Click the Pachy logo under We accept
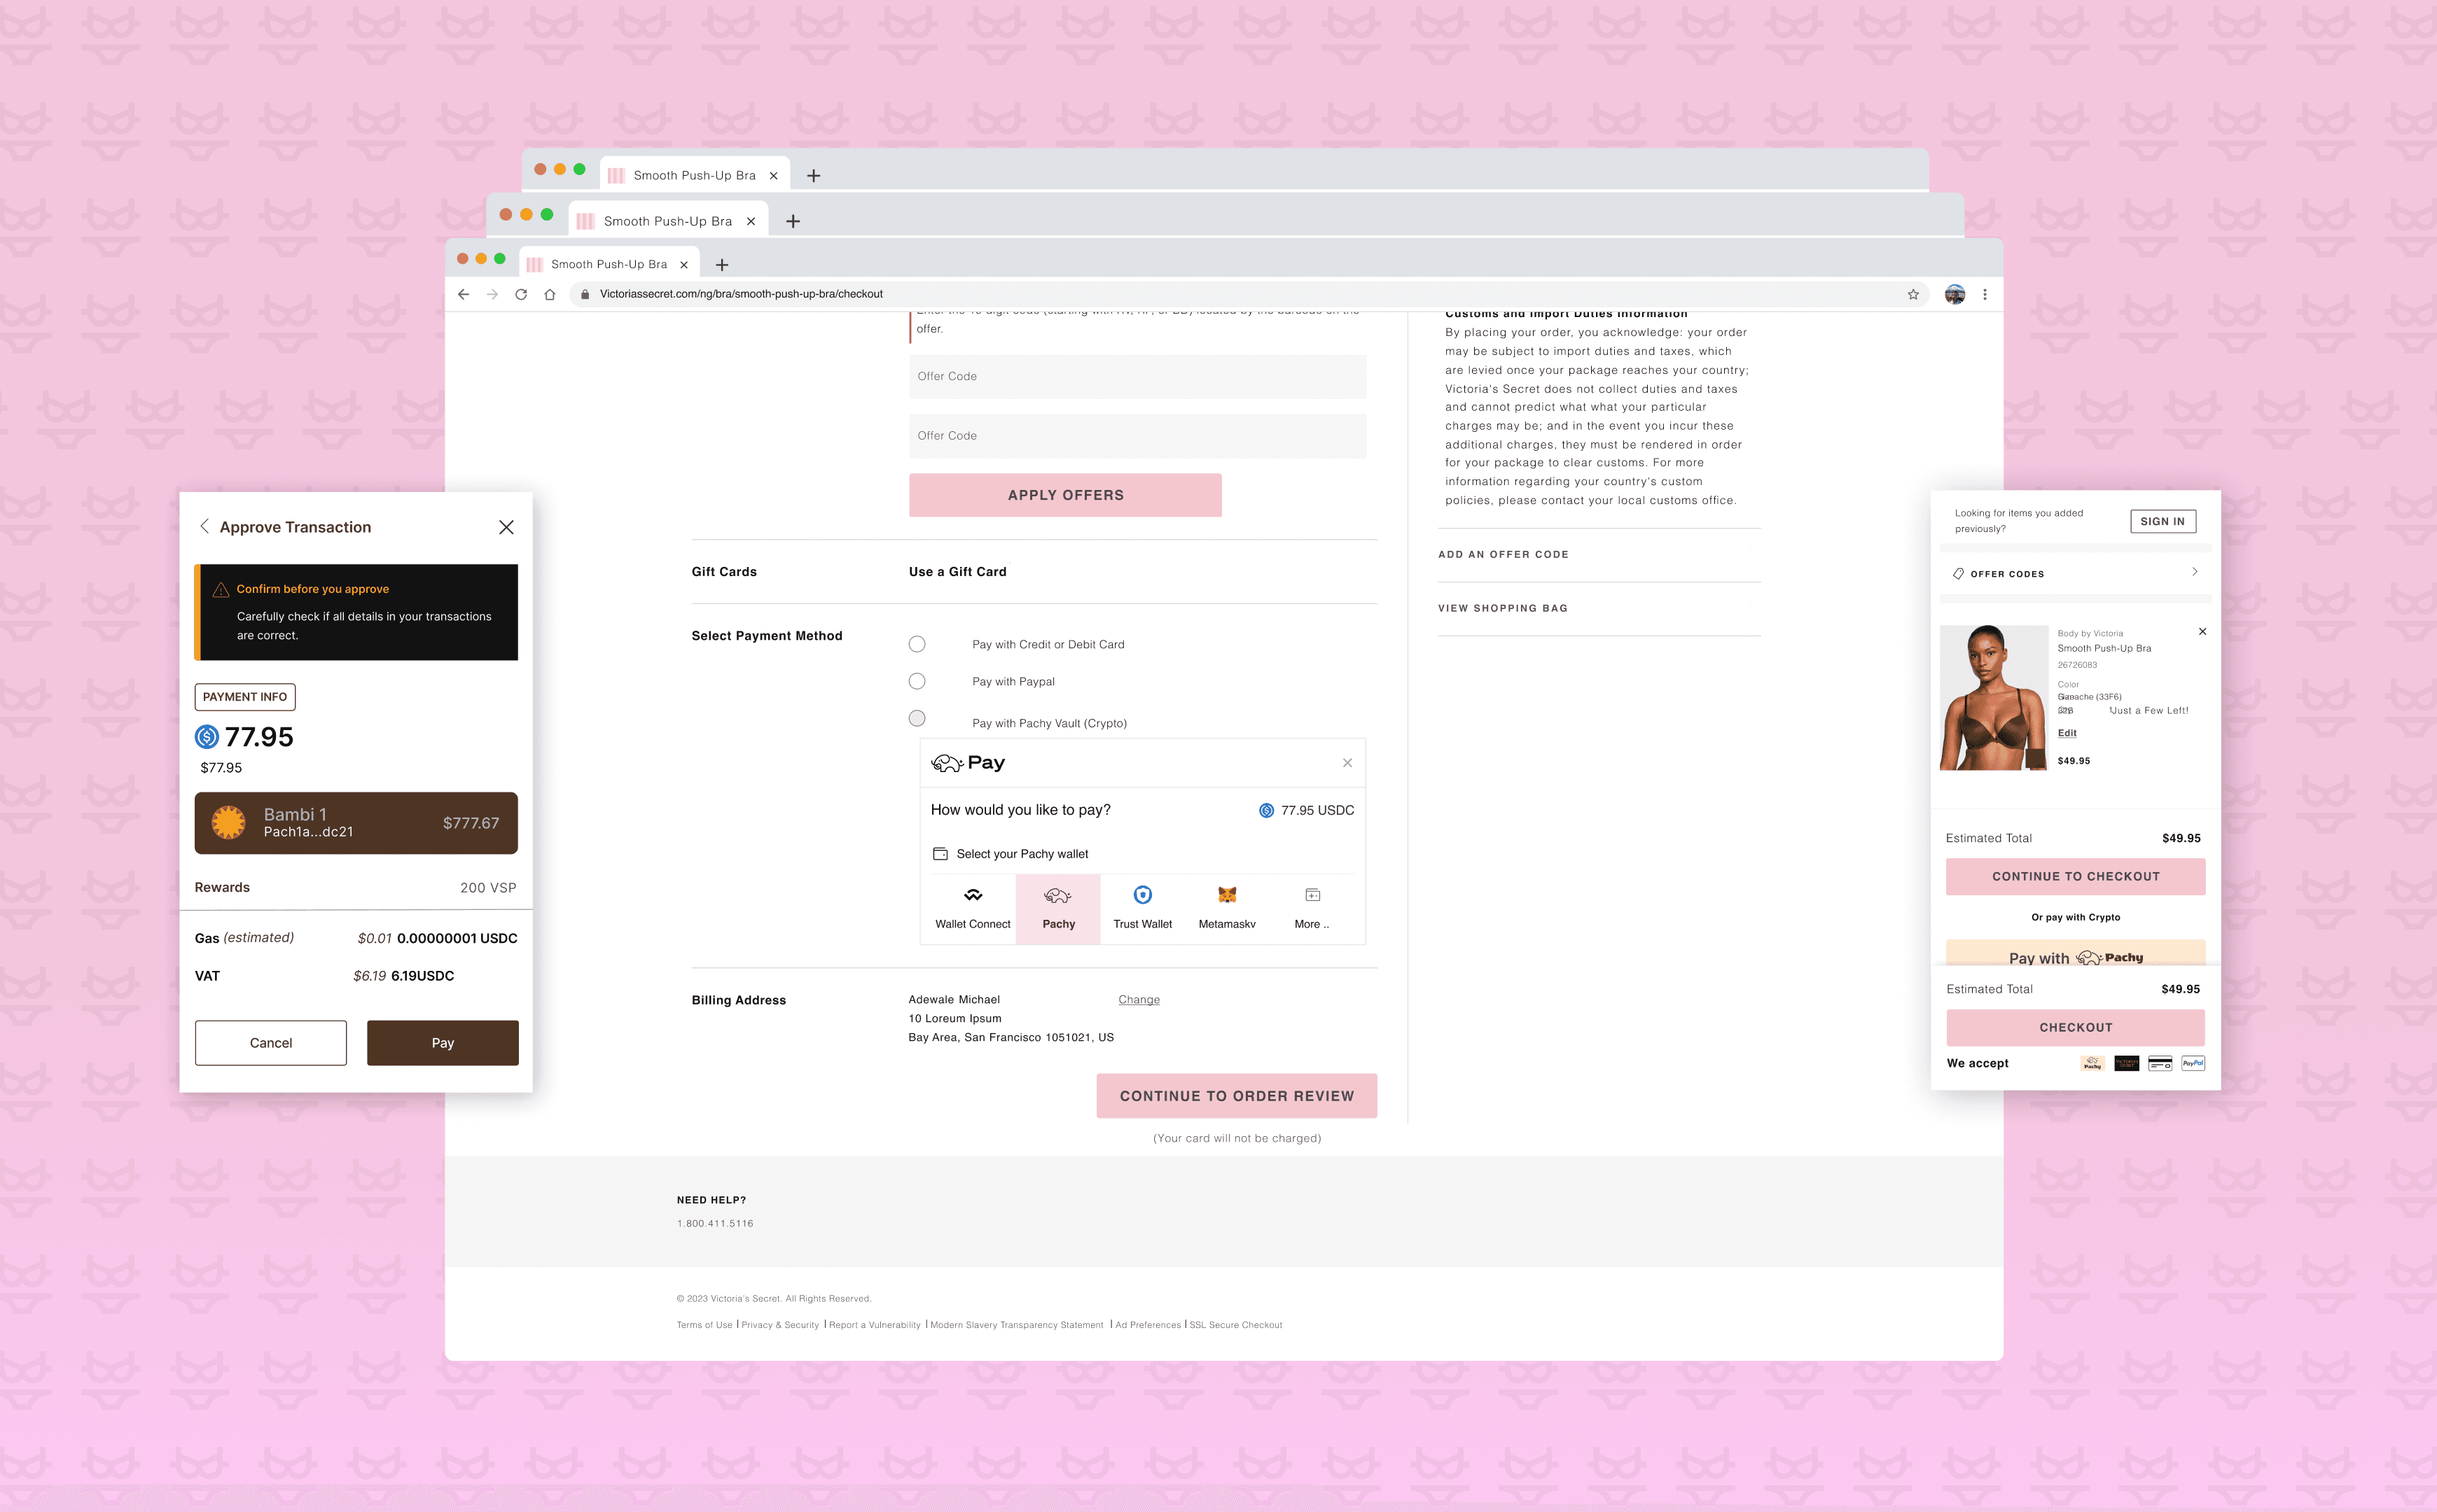Screen dimensions: 2437x1512 (x=2092, y=1063)
